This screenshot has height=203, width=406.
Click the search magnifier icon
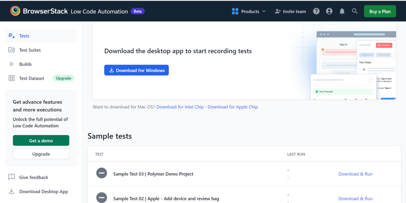(x=355, y=11)
